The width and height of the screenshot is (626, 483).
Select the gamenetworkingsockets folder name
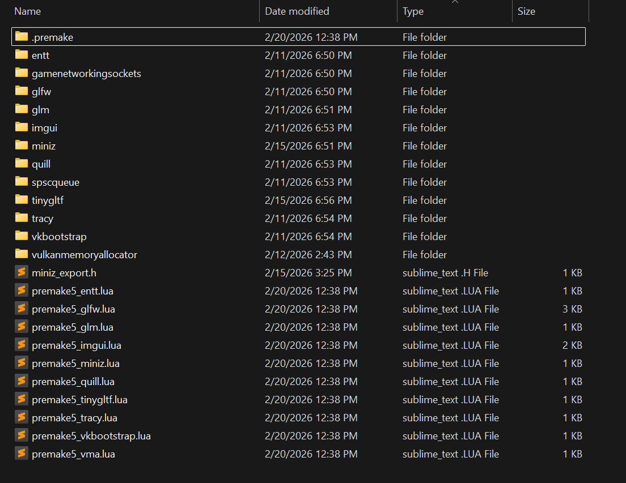coord(86,74)
